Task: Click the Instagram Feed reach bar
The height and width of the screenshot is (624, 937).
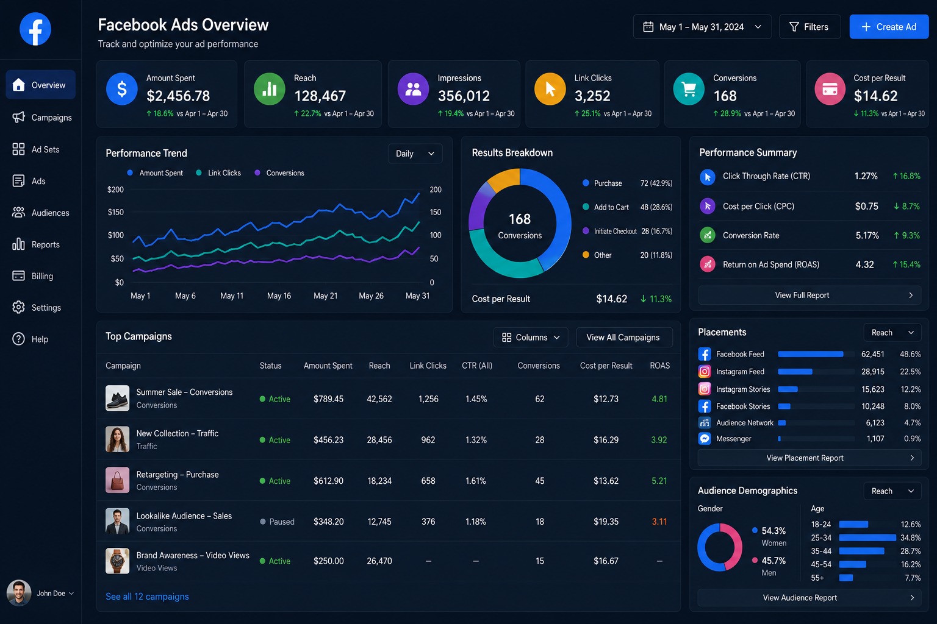Action: pyautogui.click(x=795, y=372)
